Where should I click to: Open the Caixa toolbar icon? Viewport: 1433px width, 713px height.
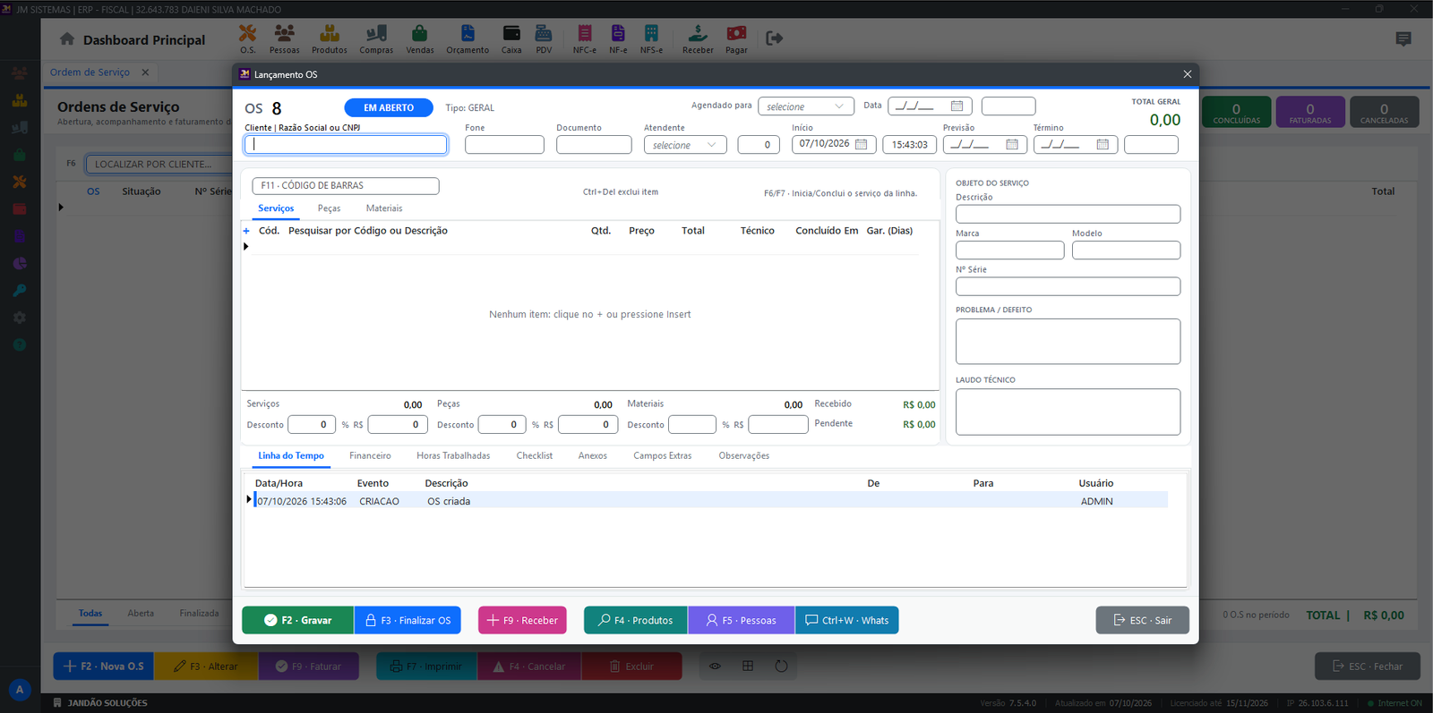click(511, 38)
